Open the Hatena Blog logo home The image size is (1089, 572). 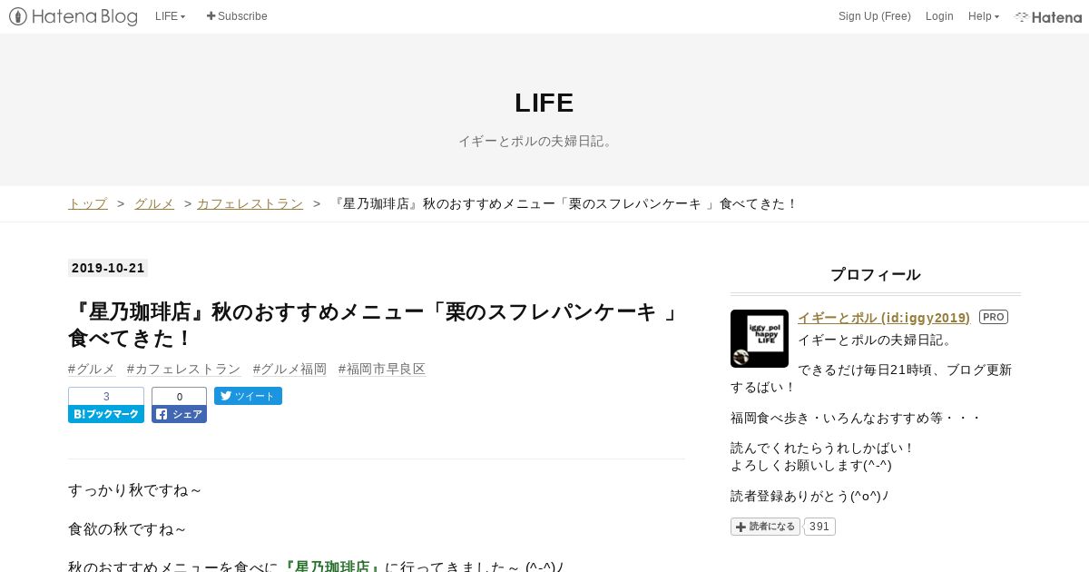pos(74,16)
